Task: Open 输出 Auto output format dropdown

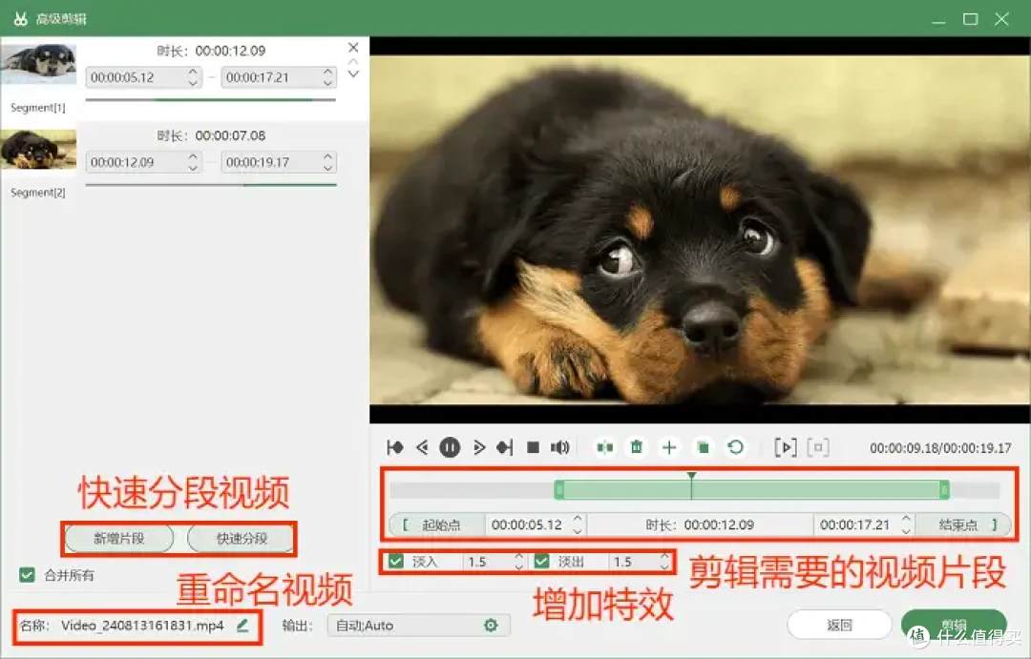Action: point(418,625)
